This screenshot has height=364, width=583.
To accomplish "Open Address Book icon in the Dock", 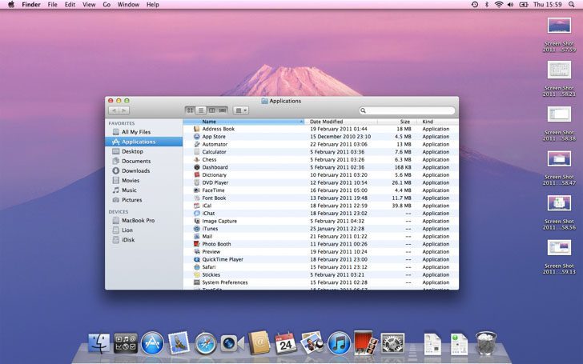I will coord(259,343).
